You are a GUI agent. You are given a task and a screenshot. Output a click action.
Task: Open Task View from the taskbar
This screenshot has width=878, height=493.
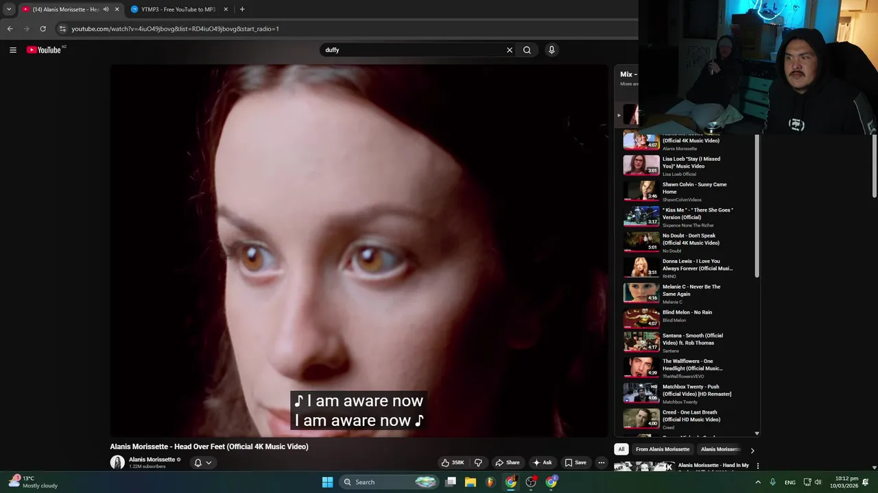click(451, 482)
